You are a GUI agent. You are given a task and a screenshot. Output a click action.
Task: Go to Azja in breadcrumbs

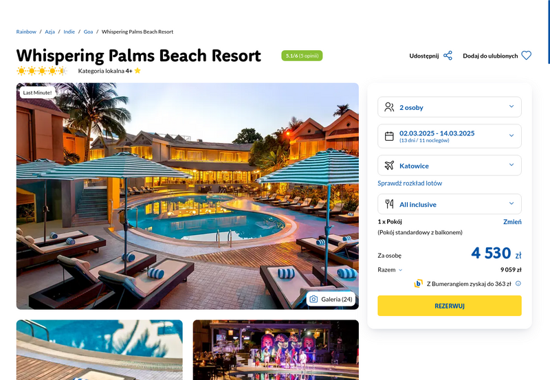[x=49, y=32]
